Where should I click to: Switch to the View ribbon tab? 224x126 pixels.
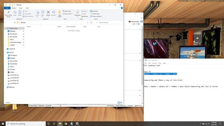pyautogui.click(x=27, y=8)
